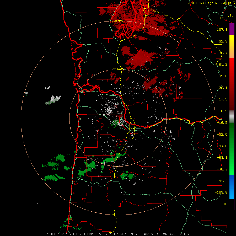
Task: Click the blue segment of the color bar
Action: tap(232, 187)
